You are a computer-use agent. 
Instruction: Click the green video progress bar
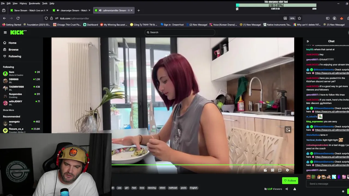(203, 165)
